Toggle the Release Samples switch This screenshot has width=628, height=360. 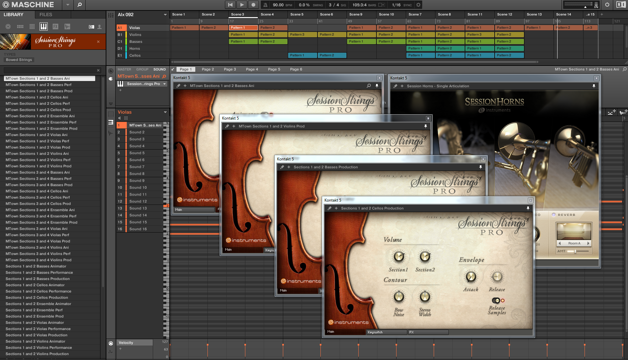496,300
